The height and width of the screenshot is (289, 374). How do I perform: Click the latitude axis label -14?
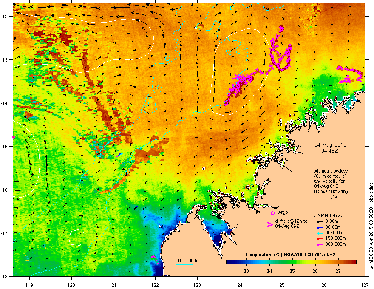(x=5, y=103)
